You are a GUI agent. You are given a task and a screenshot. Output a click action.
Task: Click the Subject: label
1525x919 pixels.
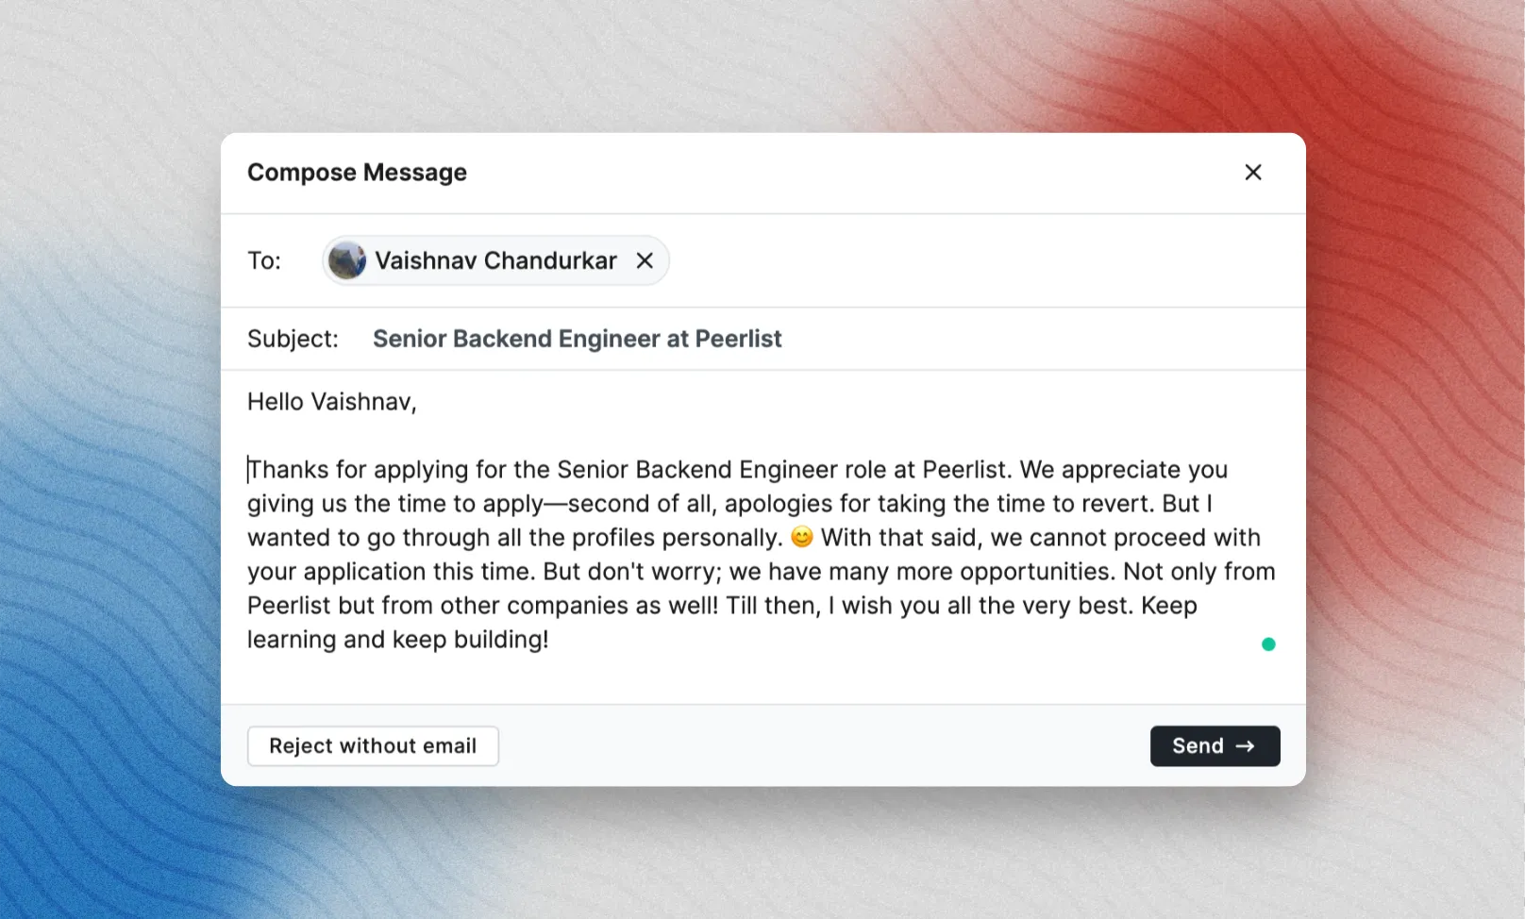[293, 339]
